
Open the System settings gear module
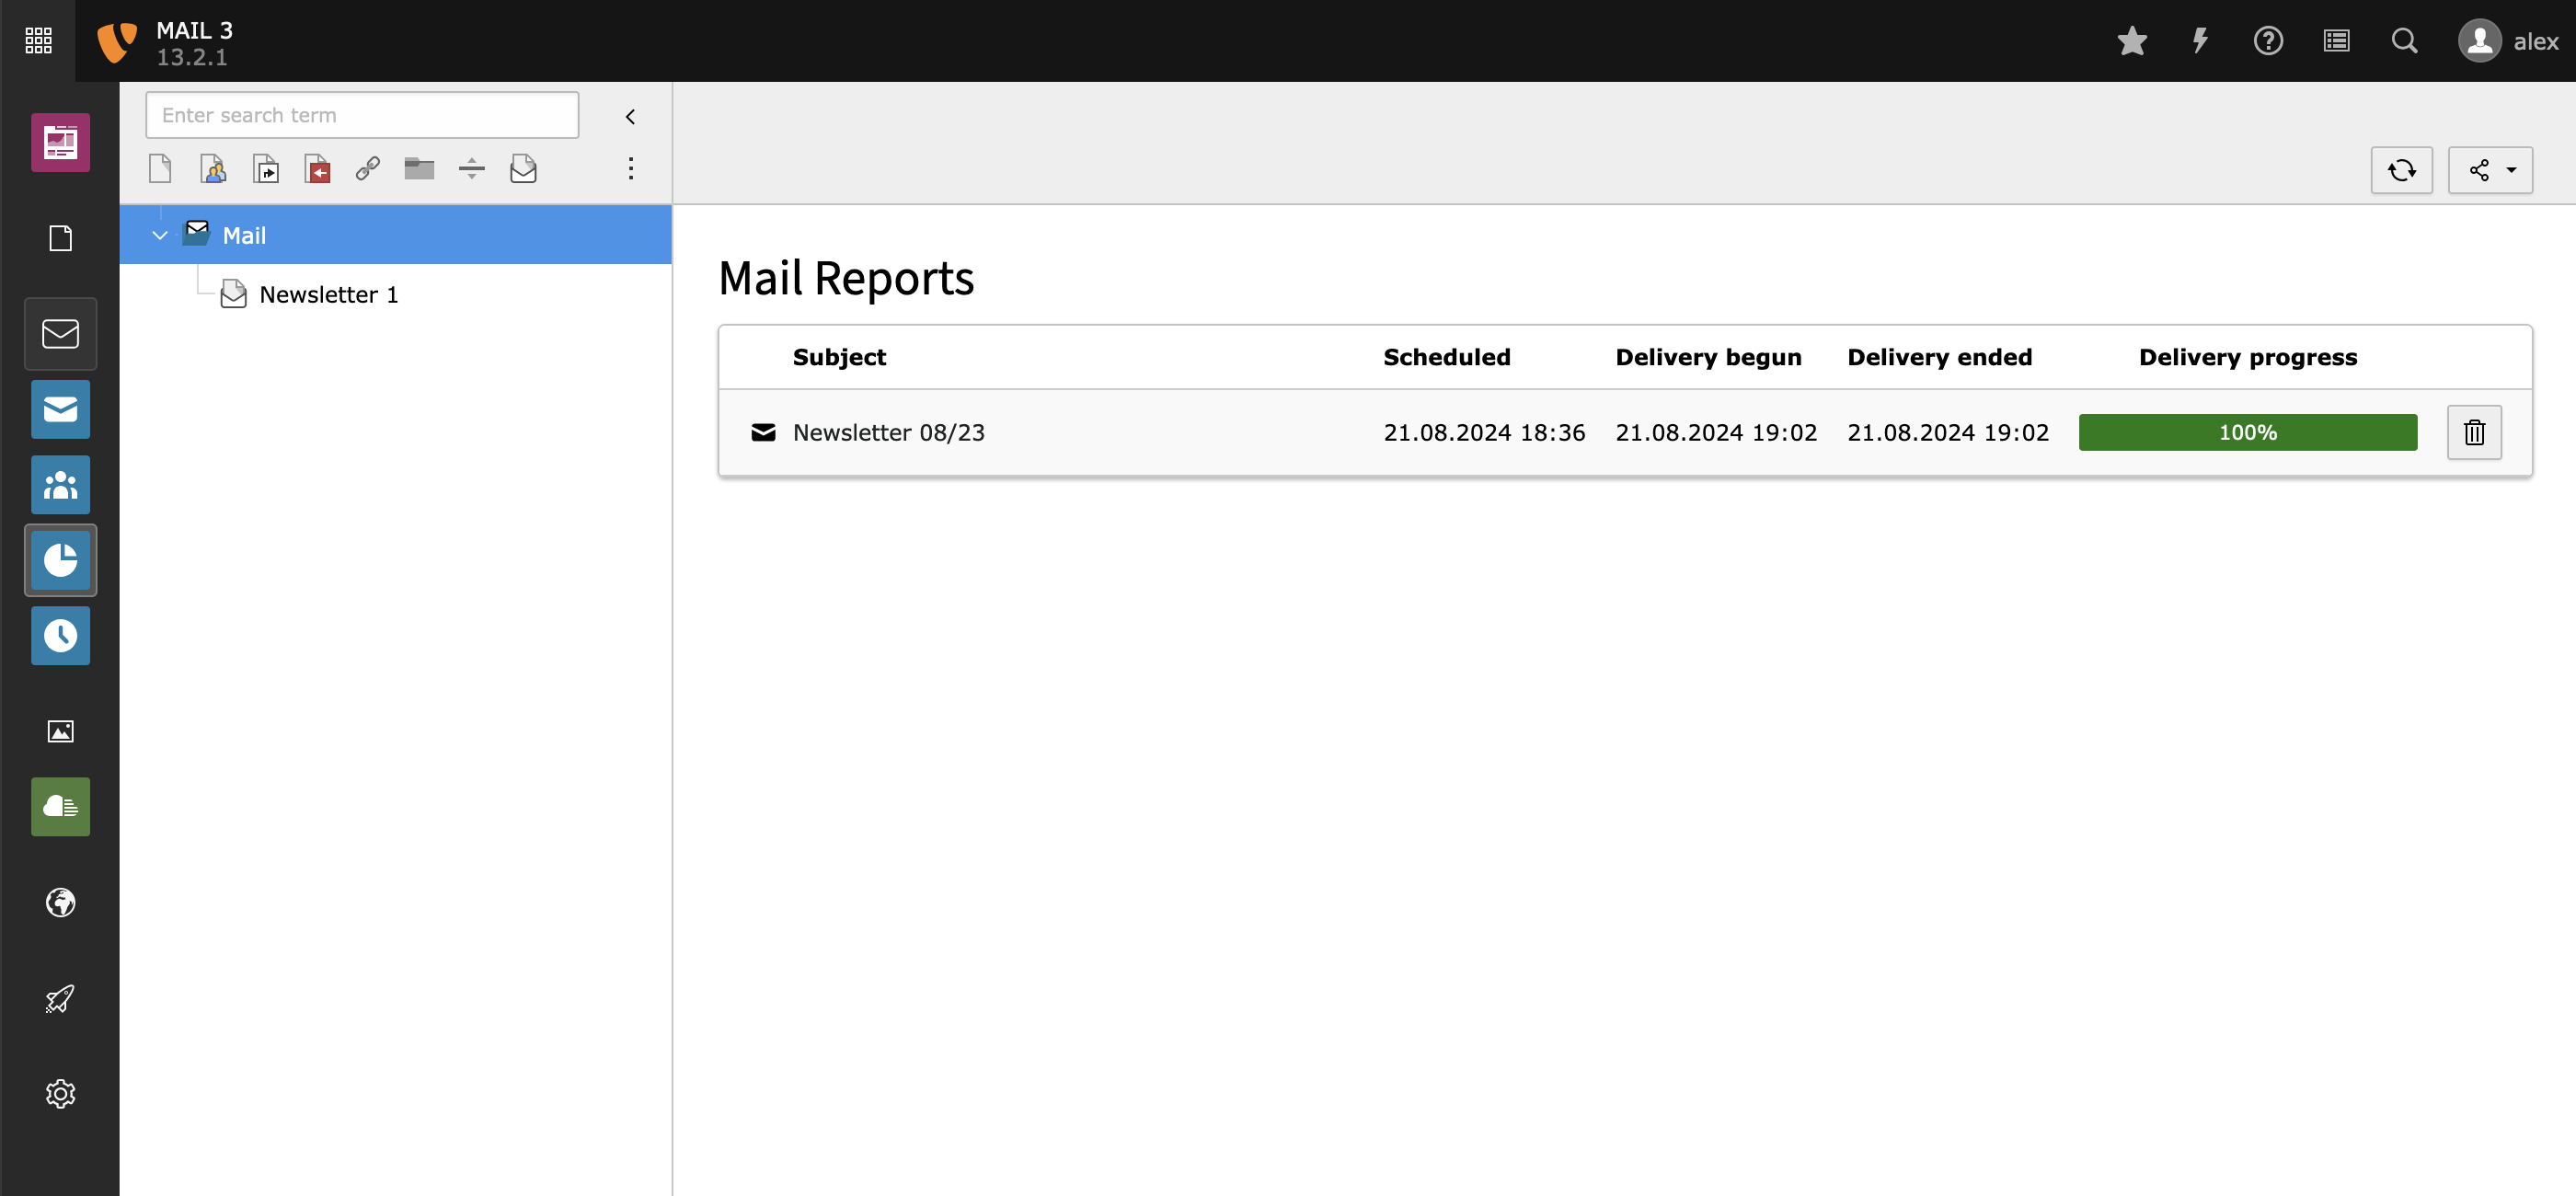click(60, 1094)
